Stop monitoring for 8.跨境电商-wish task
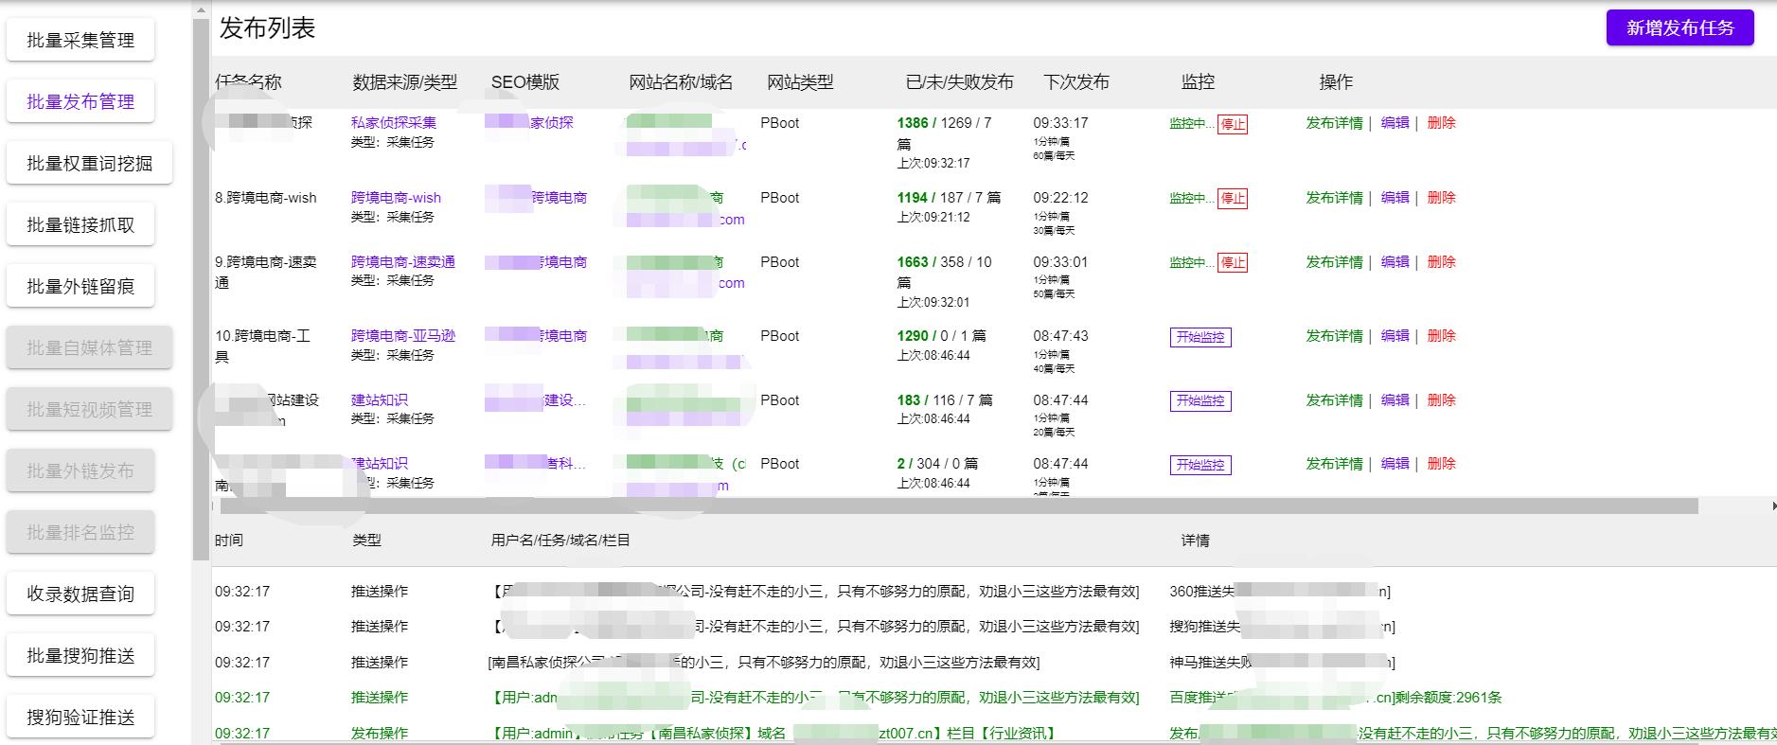Screen dimensions: 1777x745 point(1232,199)
